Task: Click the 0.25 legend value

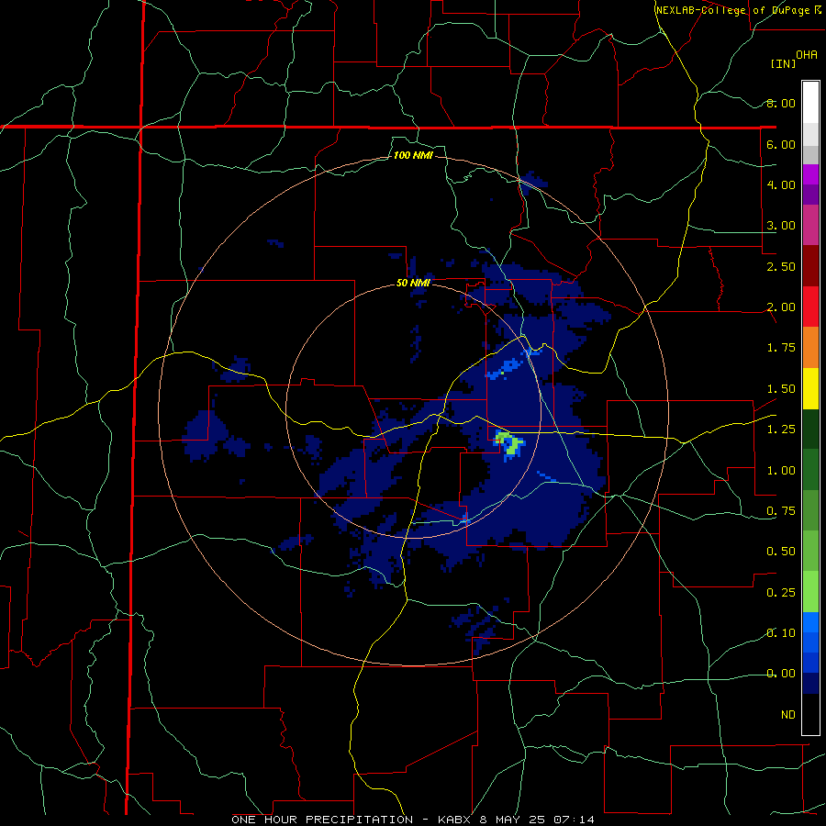Action: pyautogui.click(x=781, y=593)
